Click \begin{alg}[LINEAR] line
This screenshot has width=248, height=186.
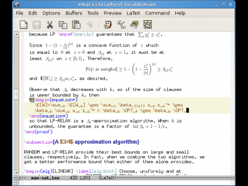(49, 172)
